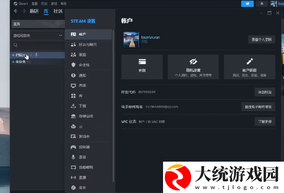Click the blue announcements megaphone button
Viewport: 284px width, 193px height.
pyautogui.click(x=247, y=3)
